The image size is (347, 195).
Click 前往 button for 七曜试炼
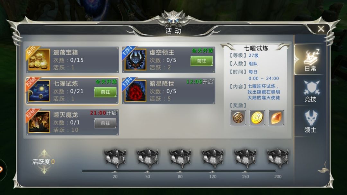pos(105,92)
